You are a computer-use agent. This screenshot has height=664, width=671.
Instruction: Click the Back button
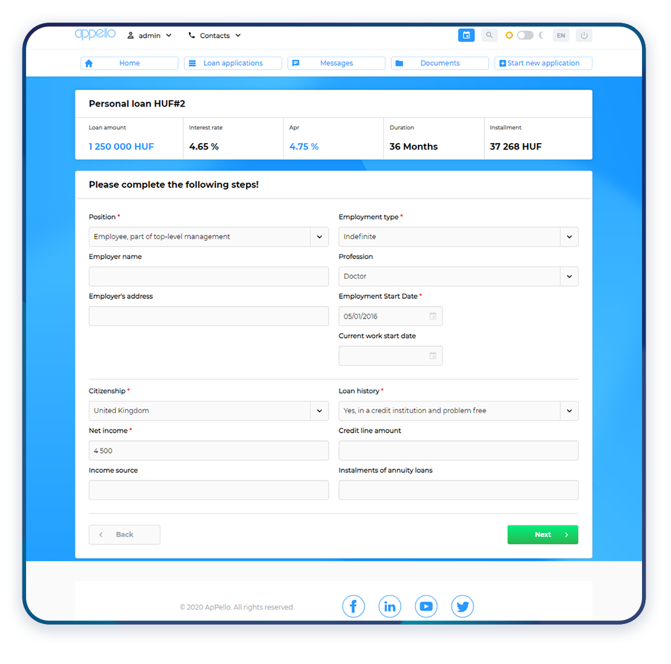pyautogui.click(x=124, y=535)
